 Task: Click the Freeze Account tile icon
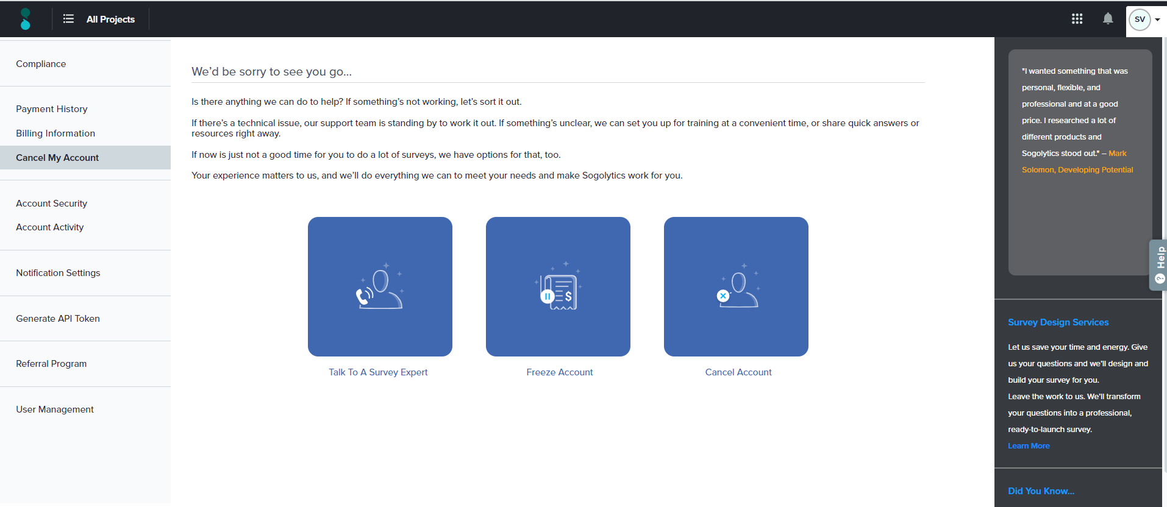(x=558, y=286)
